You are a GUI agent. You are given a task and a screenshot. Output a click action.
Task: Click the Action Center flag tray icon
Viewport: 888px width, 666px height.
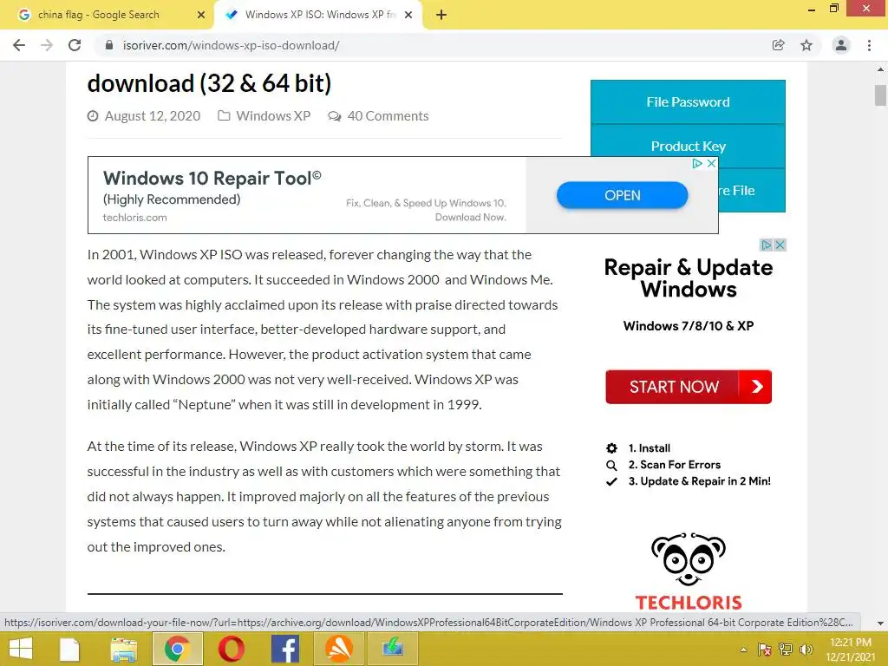(765, 650)
